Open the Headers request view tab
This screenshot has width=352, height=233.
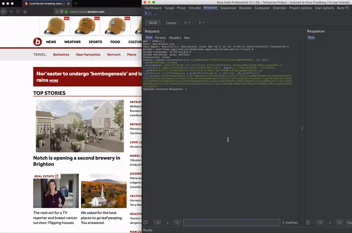click(175, 38)
